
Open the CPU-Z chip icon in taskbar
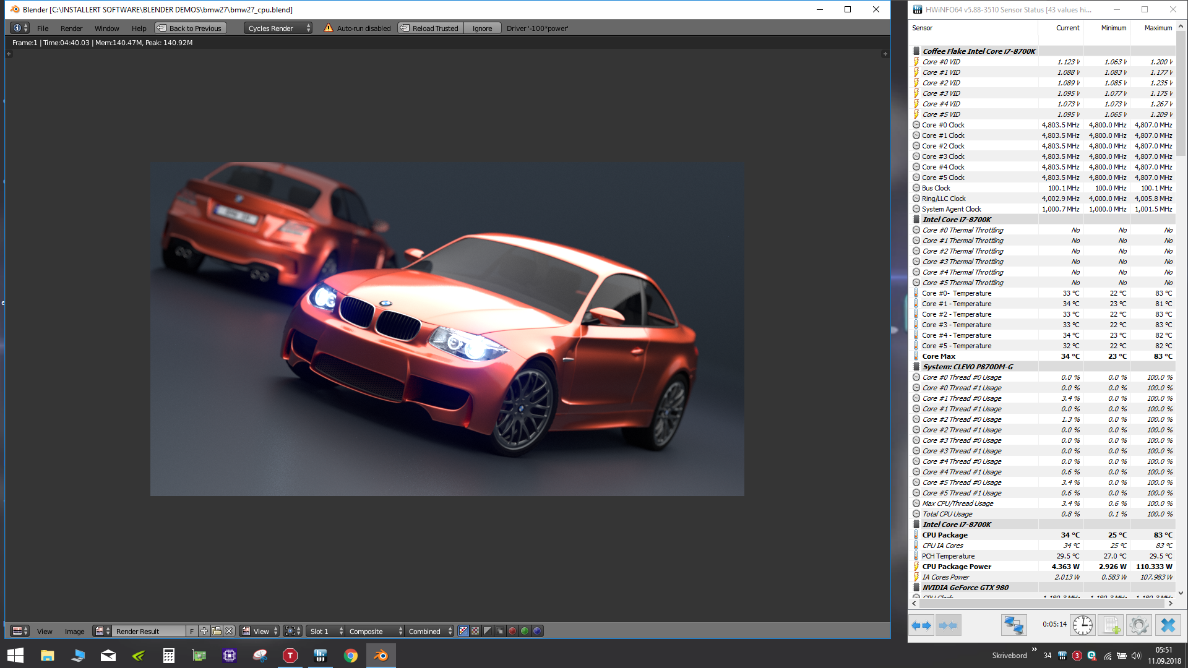pos(230,656)
